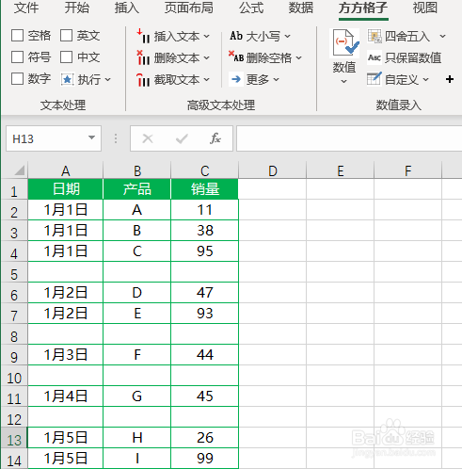
Task: Click the Round (四舍五入) icon
Action: [374, 36]
